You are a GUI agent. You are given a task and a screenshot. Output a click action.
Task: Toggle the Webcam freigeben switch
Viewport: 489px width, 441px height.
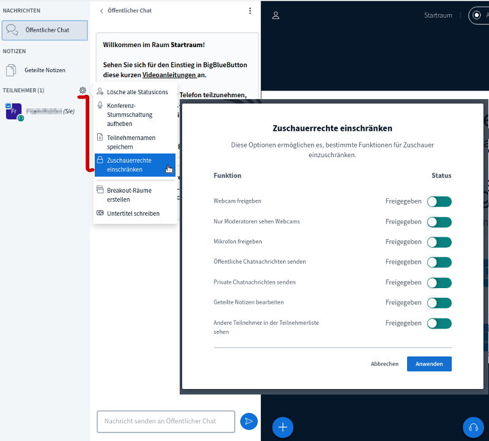(439, 202)
